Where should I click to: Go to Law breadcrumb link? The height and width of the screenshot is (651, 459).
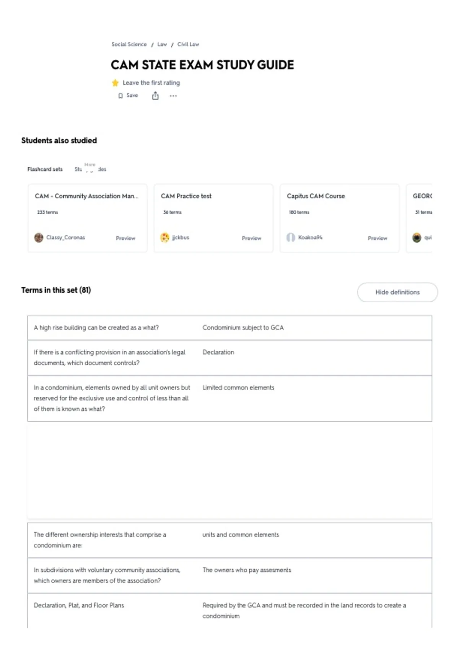click(162, 44)
